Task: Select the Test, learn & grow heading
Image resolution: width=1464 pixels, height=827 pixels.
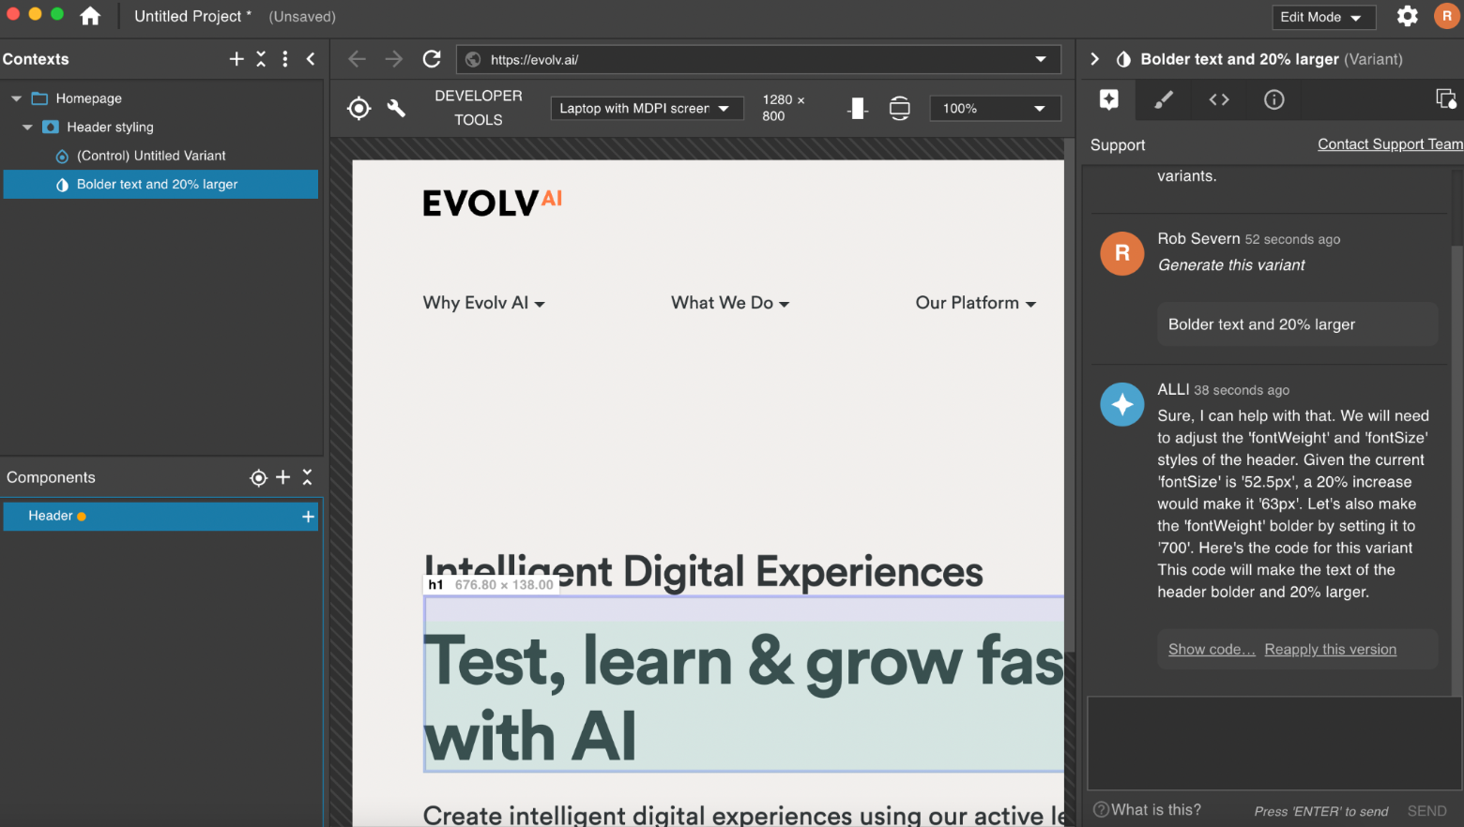Action: pyautogui.click(x=744, y=698)
